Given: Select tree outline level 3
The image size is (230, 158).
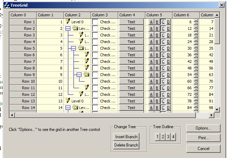Looking at the screenshot, I should 168,137.
